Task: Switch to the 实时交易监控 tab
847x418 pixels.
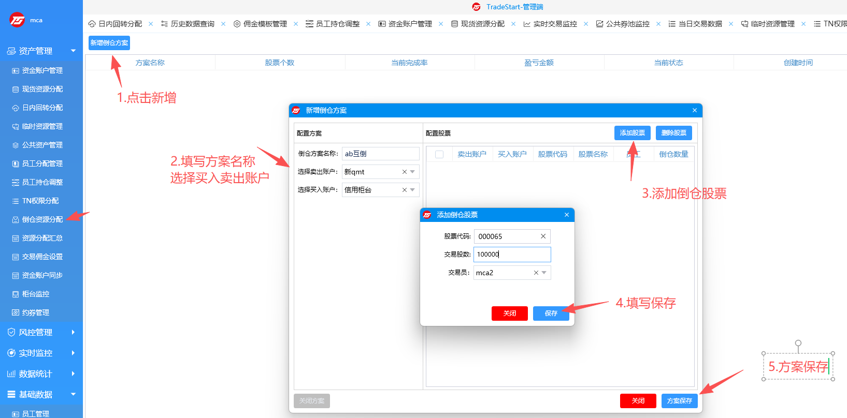Action: click(x=550, y=24)
